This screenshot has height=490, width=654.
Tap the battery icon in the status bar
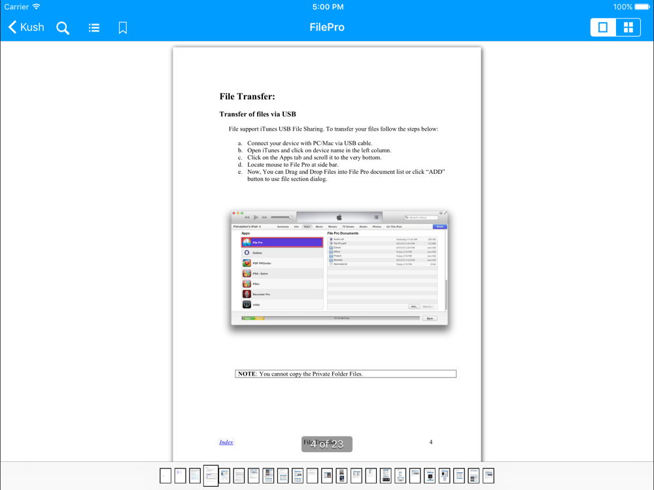click(642, 7)
